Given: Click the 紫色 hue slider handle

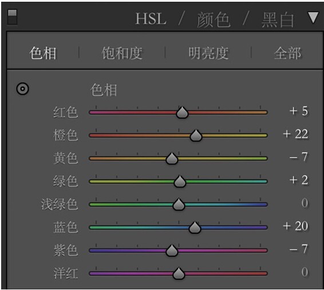Looking at the screenshot, I should pyautogui.click(x=172, y=250).
